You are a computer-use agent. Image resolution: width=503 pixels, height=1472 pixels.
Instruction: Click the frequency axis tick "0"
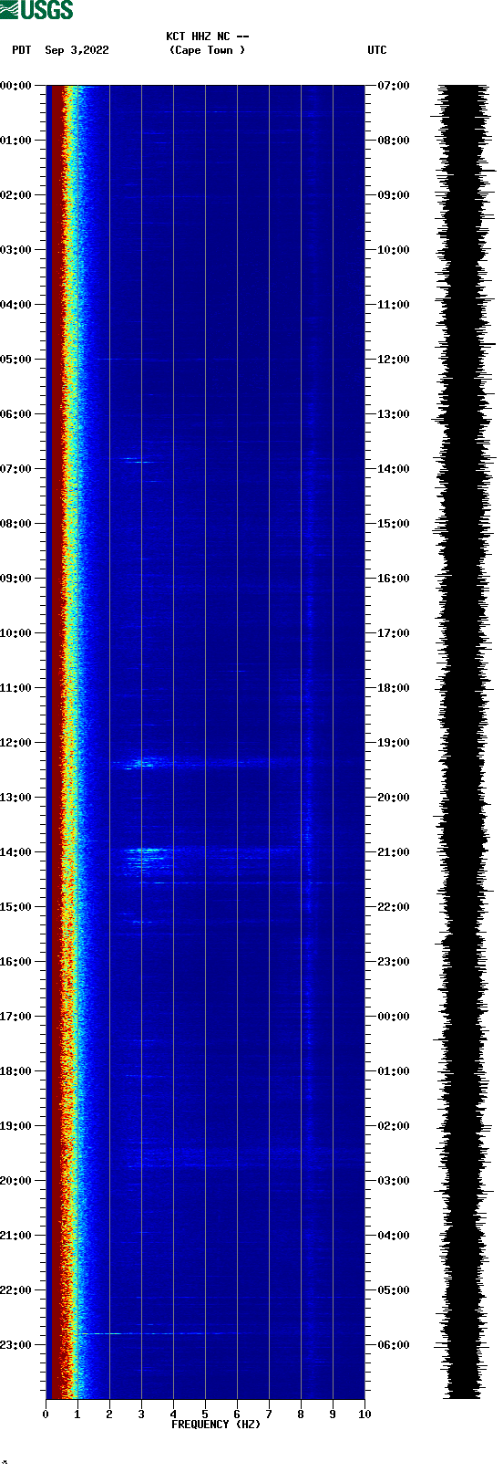46,1415
